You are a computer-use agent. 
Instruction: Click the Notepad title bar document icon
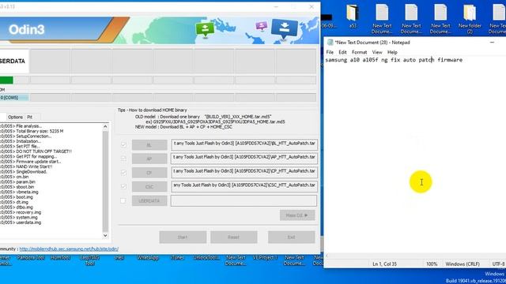(x=330, y=42)
